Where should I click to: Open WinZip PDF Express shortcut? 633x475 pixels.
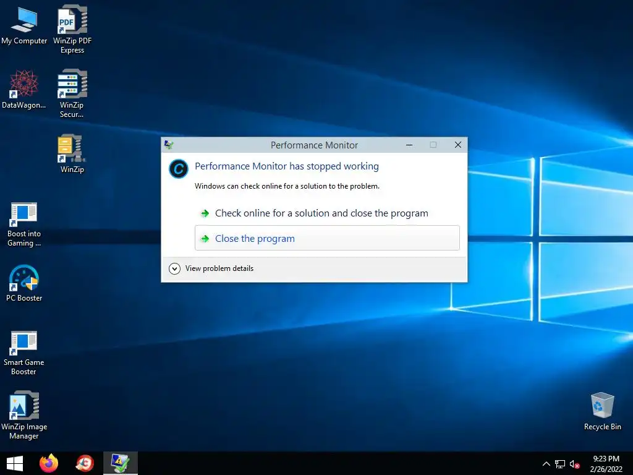coord(72,29)
